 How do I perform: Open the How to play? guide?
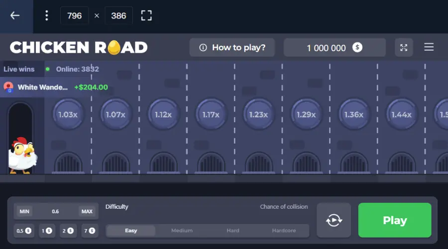click(x=232, y=48)
